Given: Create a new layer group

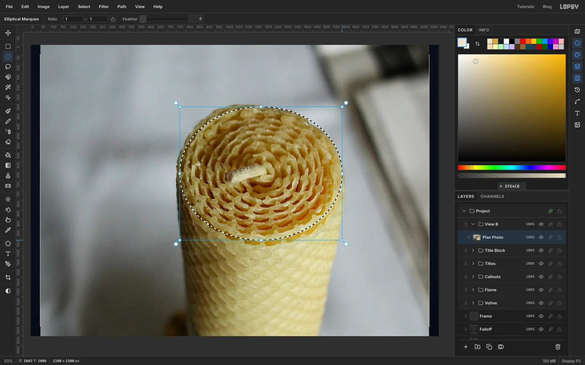Looking at the screenshot, I should coord(478,347).
